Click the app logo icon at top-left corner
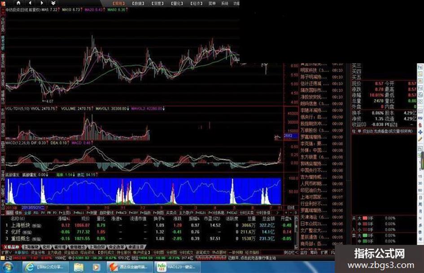Viewport: 424px width, 273px height. point(2,3)
